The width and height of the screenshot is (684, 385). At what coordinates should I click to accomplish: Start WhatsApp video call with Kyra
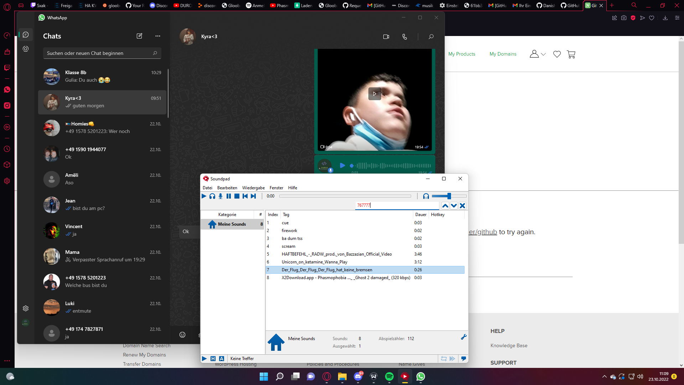pos(386,37)
